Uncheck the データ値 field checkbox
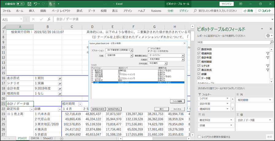Viewport: 275px width, 141px height. tap(199, 78)
